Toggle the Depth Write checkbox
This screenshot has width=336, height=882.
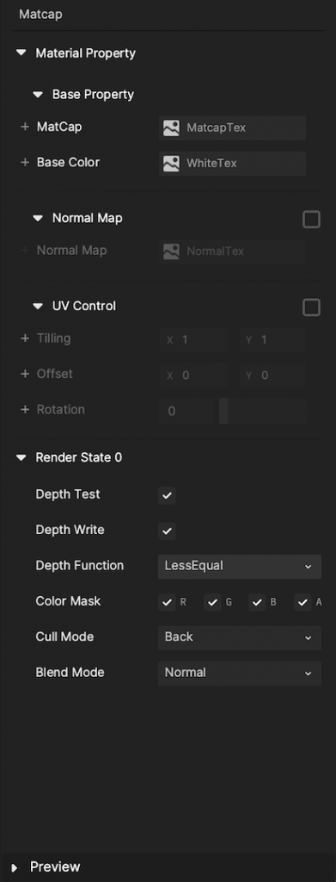168,531
